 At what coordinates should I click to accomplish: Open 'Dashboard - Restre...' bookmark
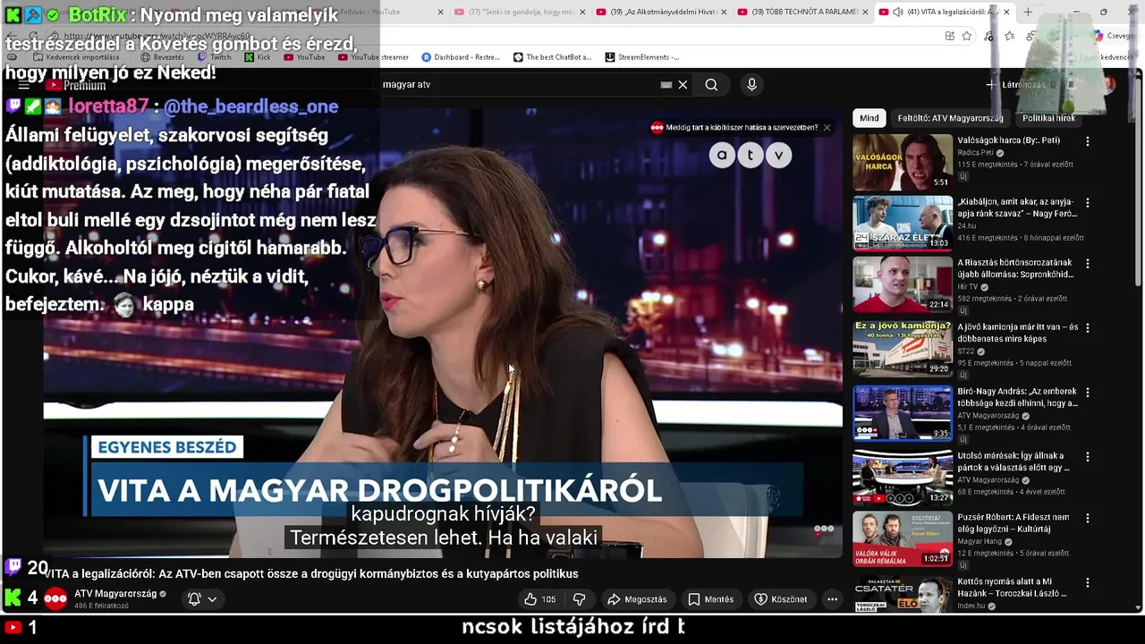461,57
